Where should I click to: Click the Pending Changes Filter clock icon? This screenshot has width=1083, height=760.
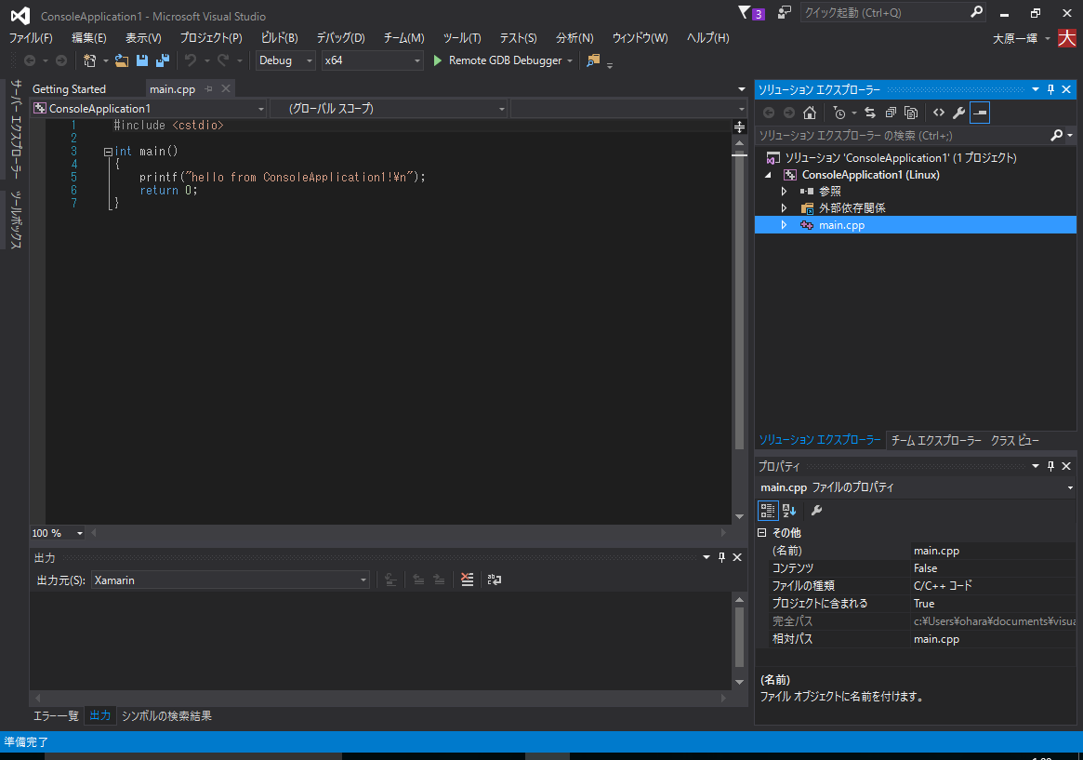[839, 113]
